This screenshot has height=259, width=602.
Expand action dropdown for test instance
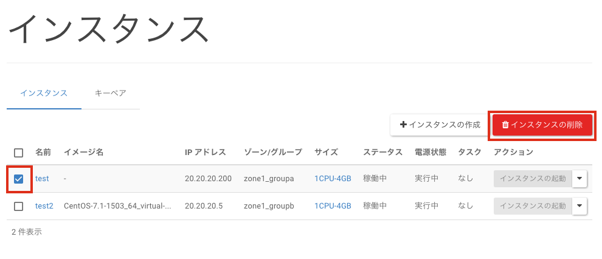[x=580, y=179]
